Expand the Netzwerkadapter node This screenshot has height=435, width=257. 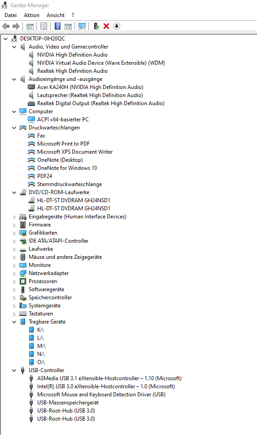pos(14,274)
